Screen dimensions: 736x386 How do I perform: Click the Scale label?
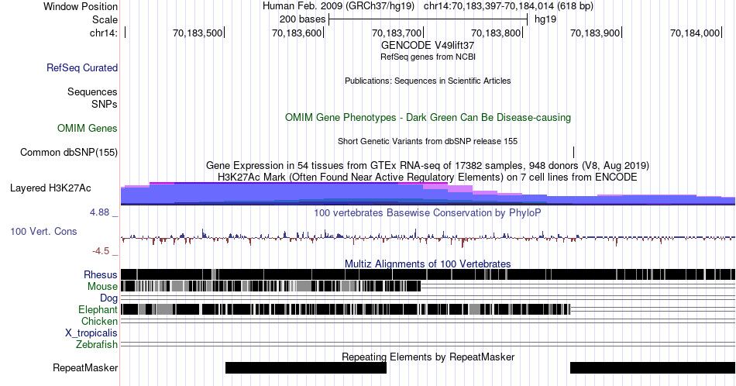pos(105,19)
